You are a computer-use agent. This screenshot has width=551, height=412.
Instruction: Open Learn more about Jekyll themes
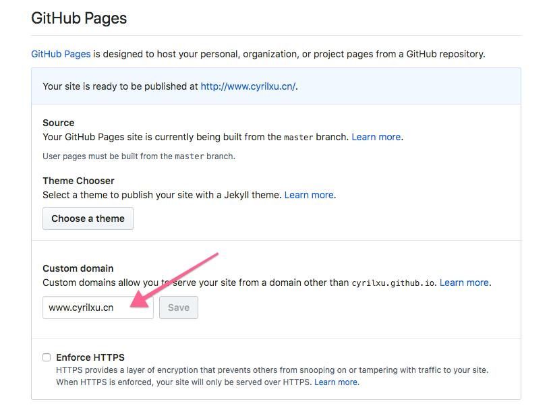[x=309, y=195]
